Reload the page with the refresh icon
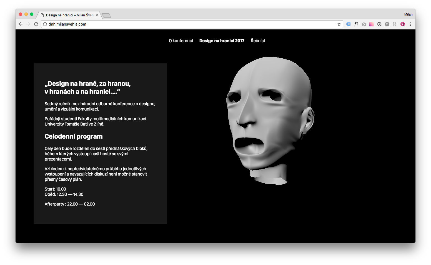The image size is (431, 265). click(x=36, y=24)
